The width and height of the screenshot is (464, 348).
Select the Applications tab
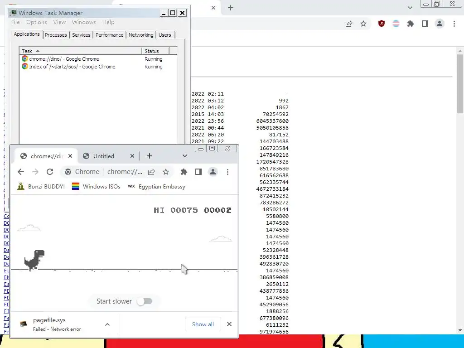click(x=27, y=34)
